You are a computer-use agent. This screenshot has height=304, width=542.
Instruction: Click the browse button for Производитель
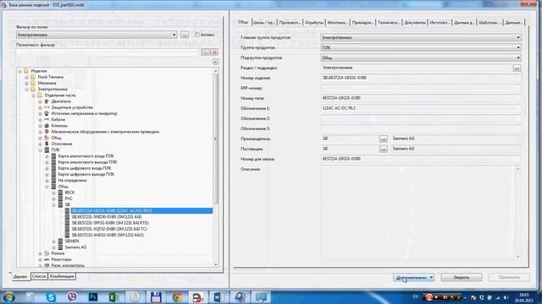(x=383, y=138)
